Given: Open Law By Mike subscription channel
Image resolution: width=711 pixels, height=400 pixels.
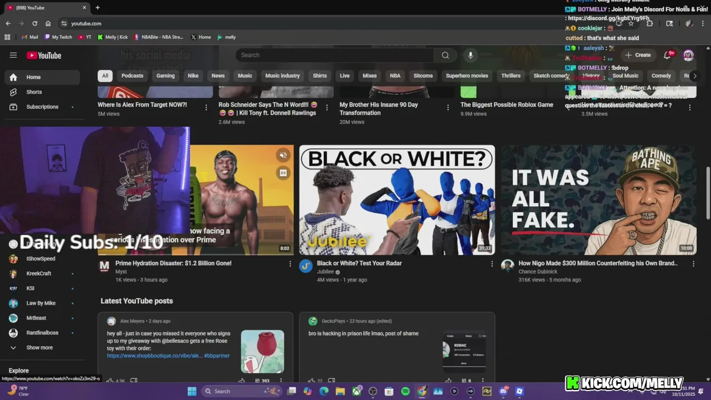Looking at the screenshot, I should point(42,303).
